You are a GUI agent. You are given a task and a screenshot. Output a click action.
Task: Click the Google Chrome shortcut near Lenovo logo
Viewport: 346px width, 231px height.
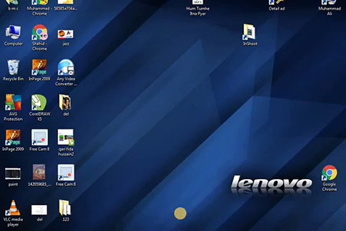(329, 178)
